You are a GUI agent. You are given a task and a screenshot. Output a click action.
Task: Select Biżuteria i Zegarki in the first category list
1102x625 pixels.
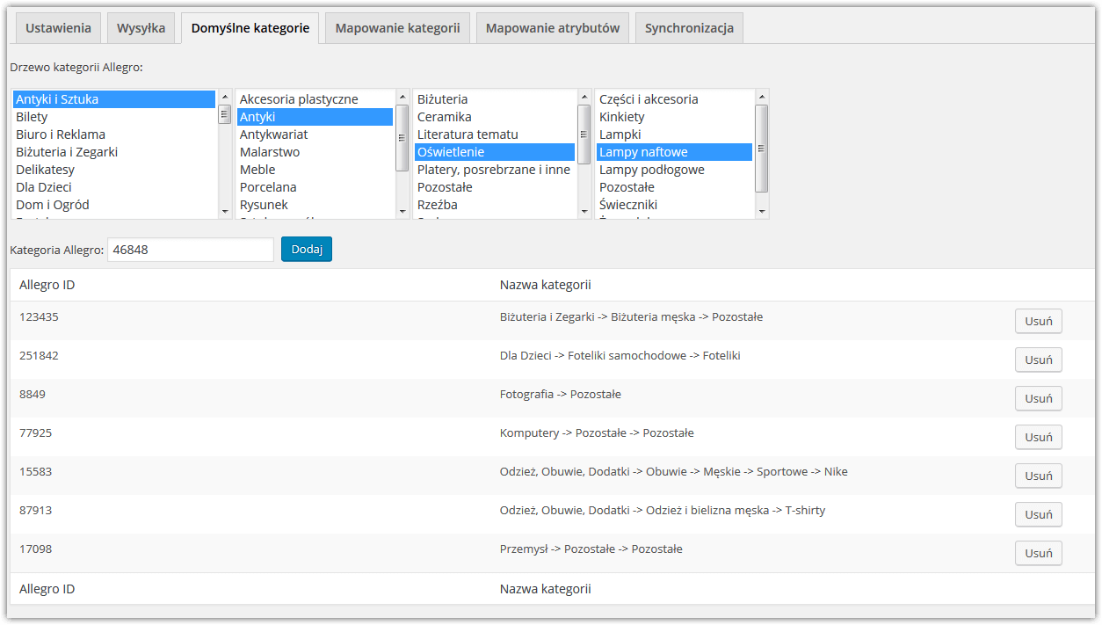(67, 152)
